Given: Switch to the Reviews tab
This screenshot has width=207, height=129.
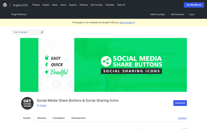Looking at the screenshot, I should [42, 118].
